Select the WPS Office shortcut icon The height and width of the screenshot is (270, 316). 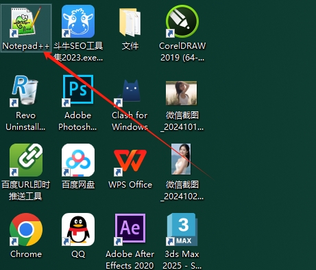[x=130, y=162]
